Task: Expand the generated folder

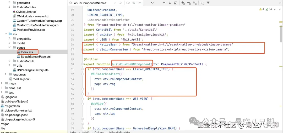Action: pyautogui.click(x=10, y=3)
